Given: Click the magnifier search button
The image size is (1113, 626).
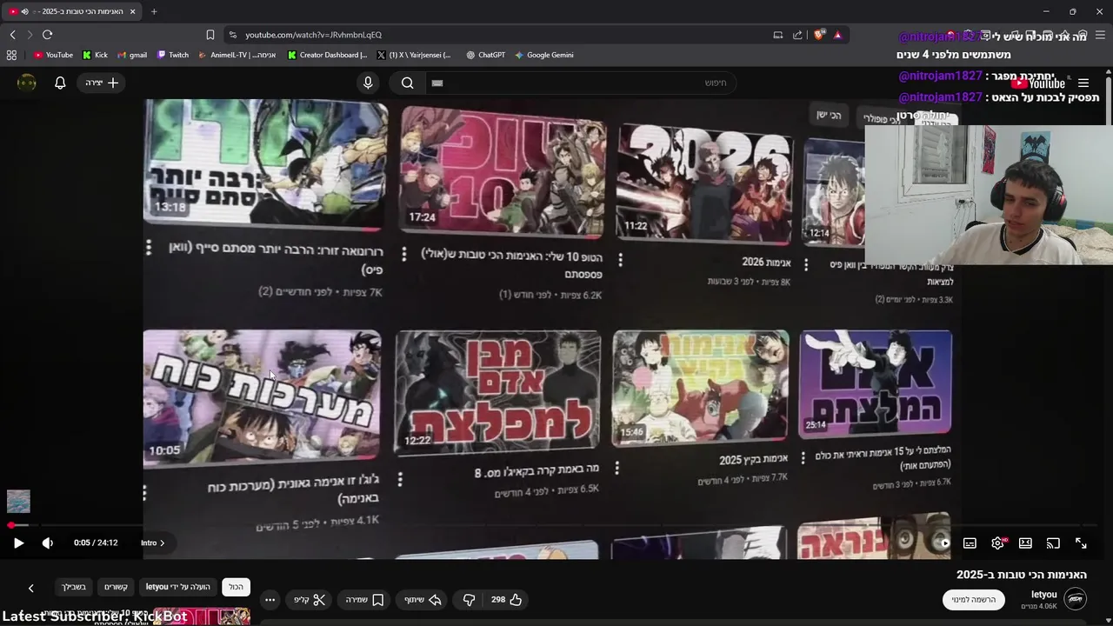Looking at the screenshot, I should tap(407, 83).
